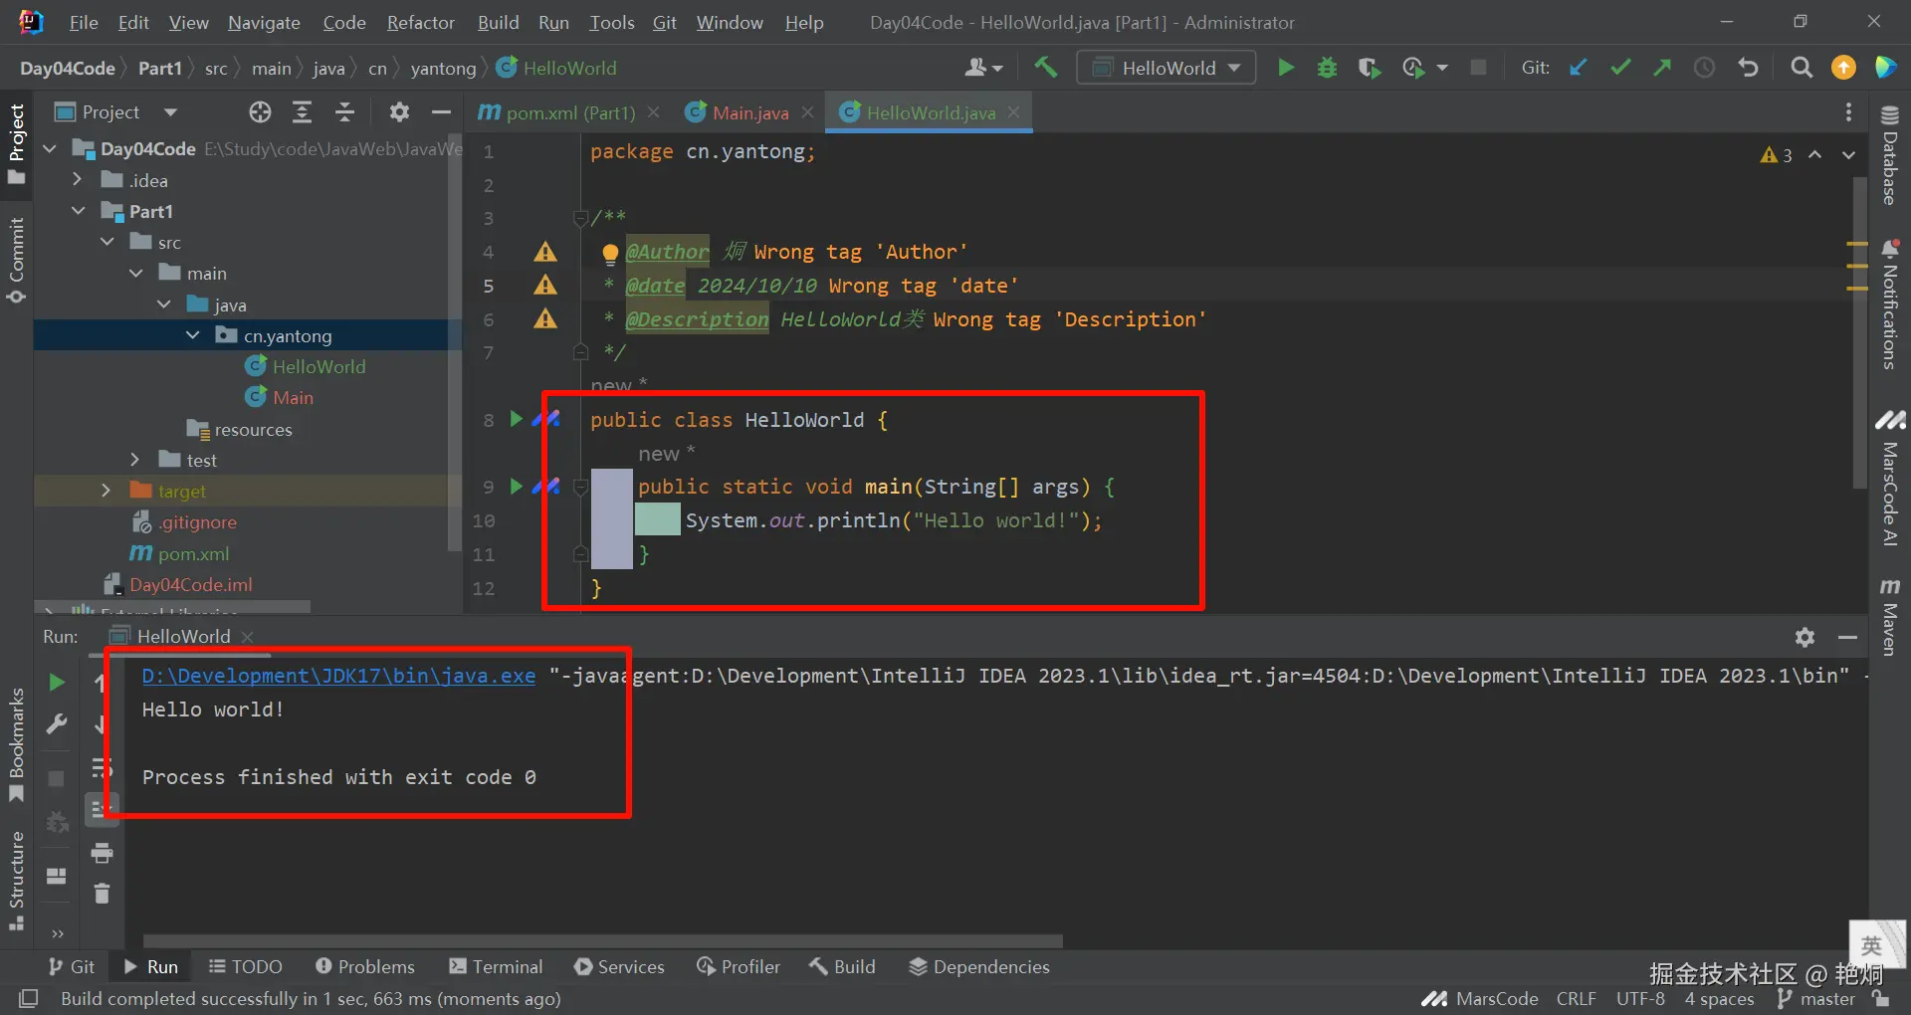Click the console horizontal scrollbar
Screen dimensions: 1911x1015
click(x=603, y=940)
